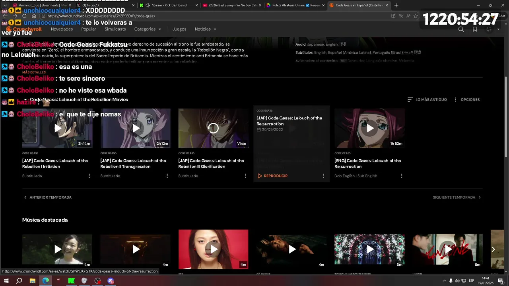
Task: Open the LO MÁS ANTIGUO sort control
Action: click(427, 100)
